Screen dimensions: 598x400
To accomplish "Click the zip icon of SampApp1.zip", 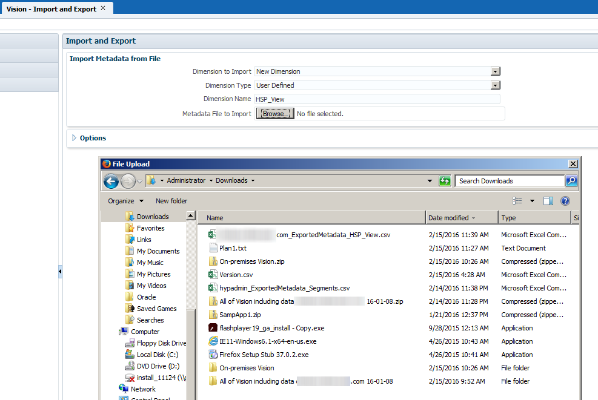I will pos(213,315).
